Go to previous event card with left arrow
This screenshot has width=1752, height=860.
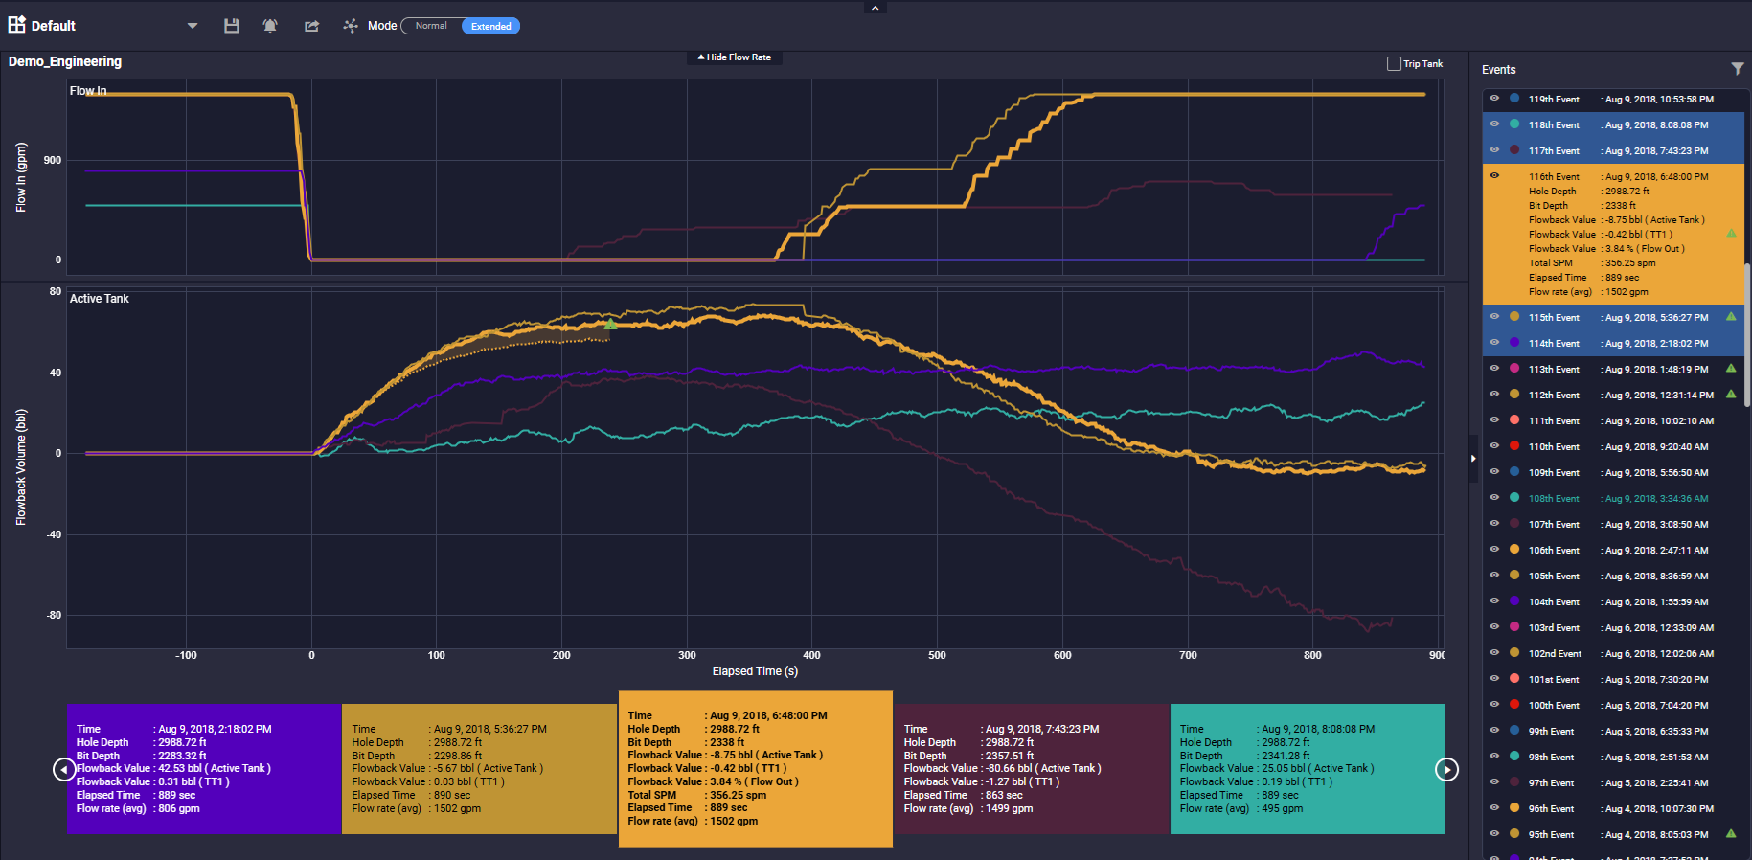(x=63, y=769)
